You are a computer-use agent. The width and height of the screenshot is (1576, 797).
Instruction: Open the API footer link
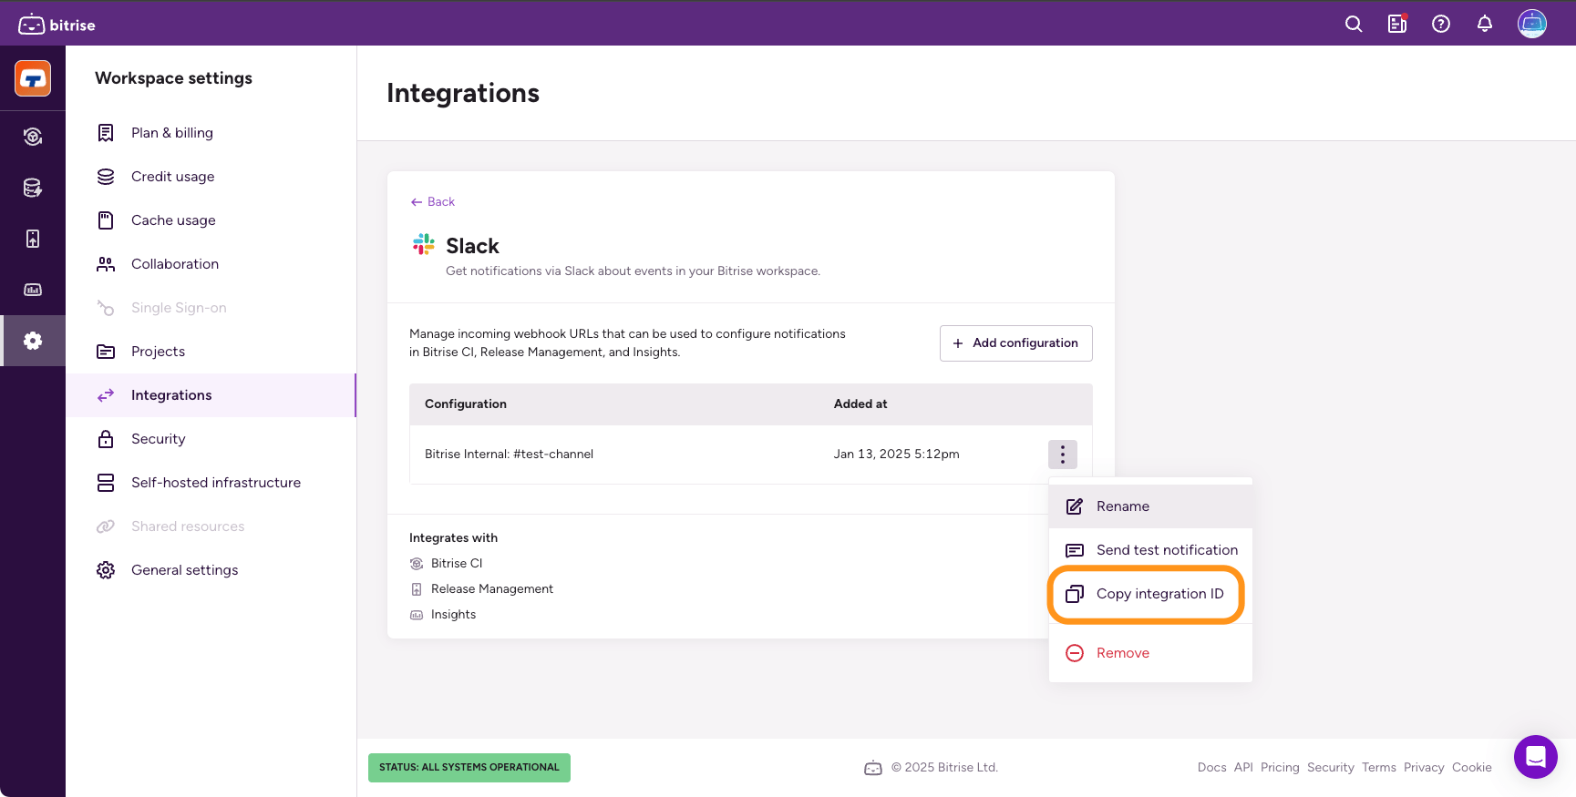point(1243,768)
